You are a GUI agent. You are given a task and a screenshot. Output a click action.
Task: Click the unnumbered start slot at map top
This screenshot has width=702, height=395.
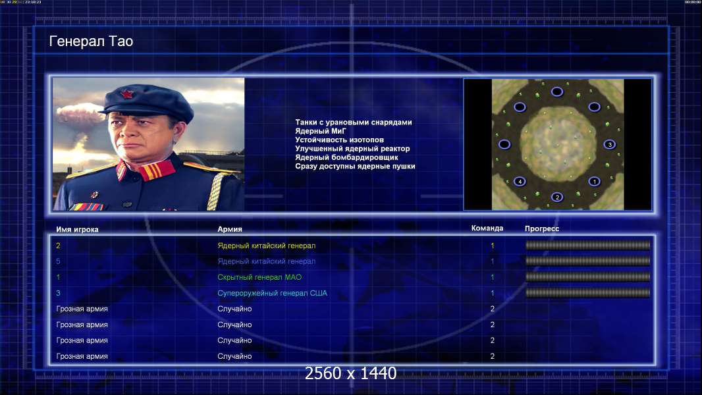click(x=557, y=92)
